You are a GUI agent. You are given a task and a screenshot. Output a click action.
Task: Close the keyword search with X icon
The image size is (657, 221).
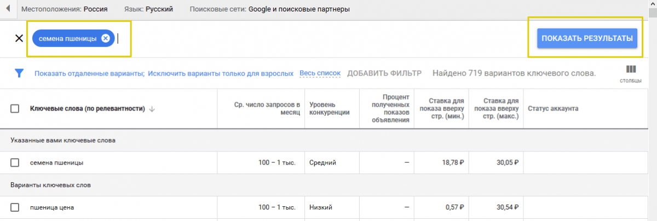[x=19, y=38]
